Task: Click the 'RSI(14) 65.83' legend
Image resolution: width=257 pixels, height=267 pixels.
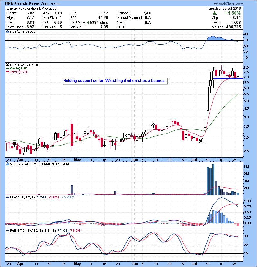Action: click(22, 32)
